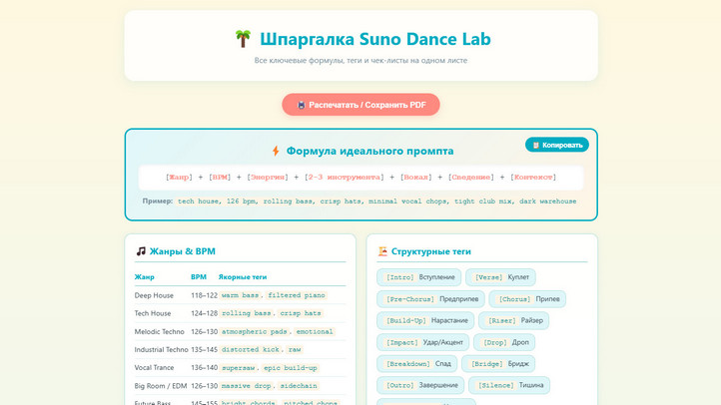Click the filtered piano anchor tag
This screenshot has width=721, height=405.
[297, 295]
